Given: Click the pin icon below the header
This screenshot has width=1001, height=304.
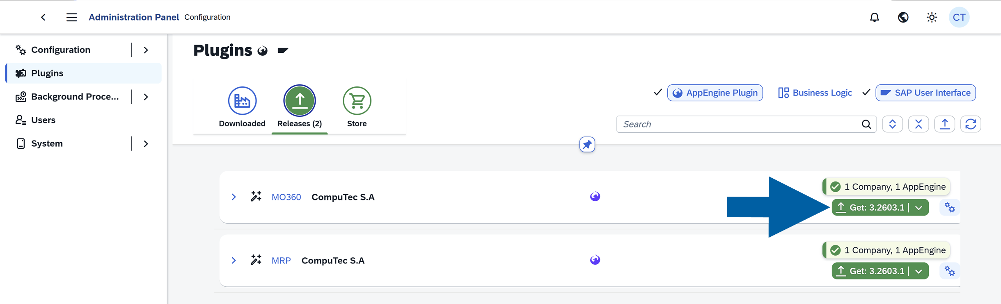Looking at the screenshot, I should coord(587,145).
